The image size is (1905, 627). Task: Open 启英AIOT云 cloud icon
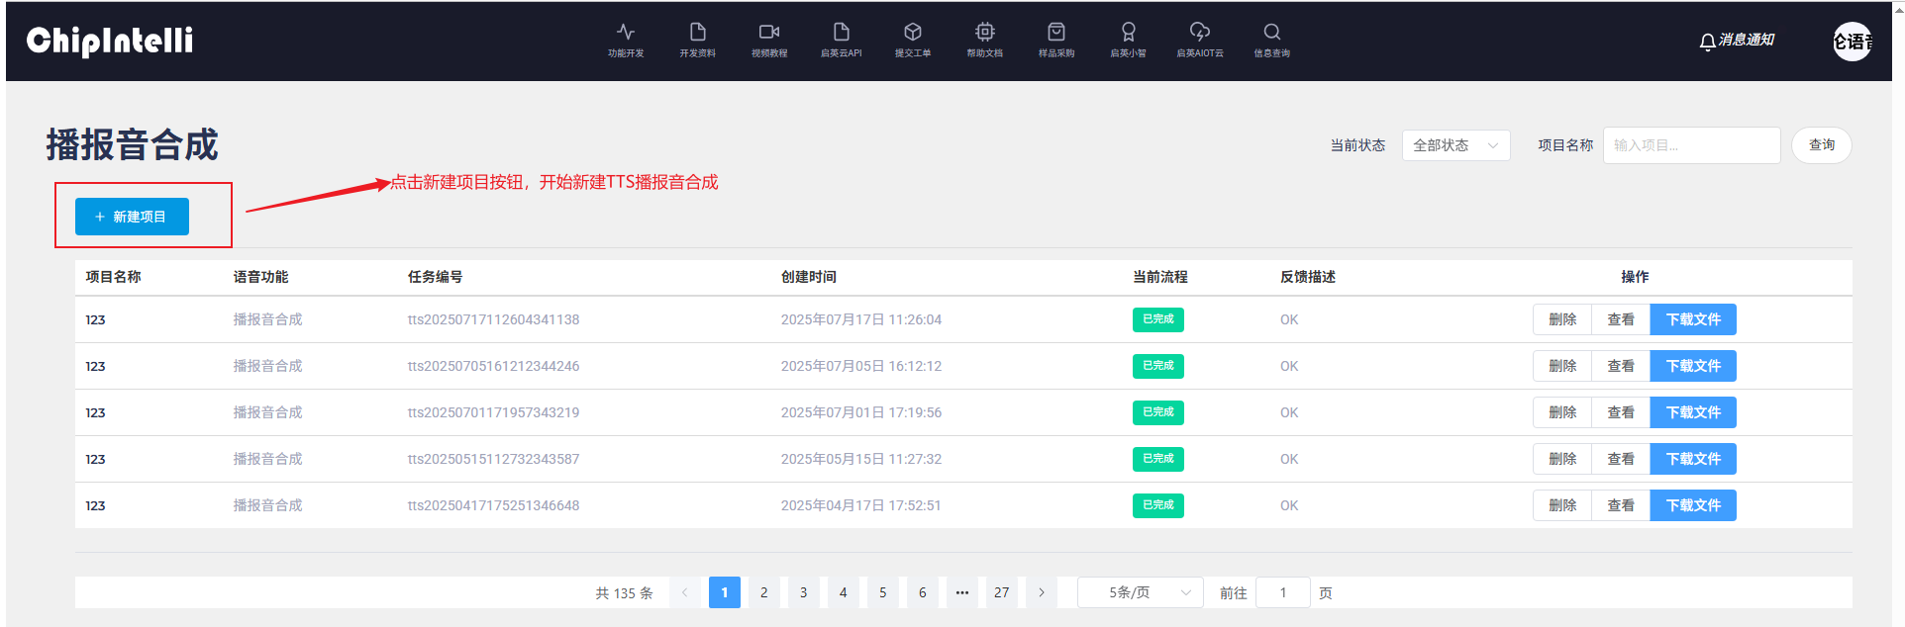point(1200,33)
